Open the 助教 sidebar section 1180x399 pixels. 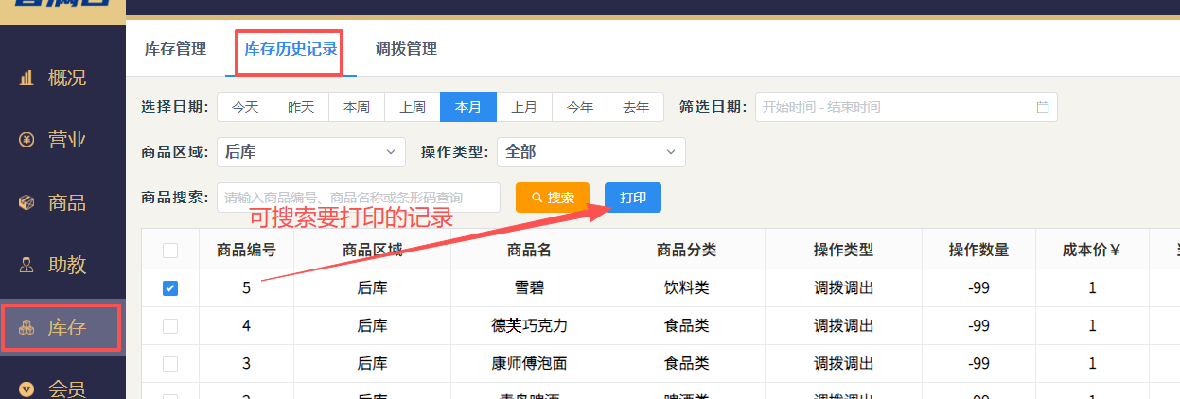pyautogui.click(x=62, y=265)
